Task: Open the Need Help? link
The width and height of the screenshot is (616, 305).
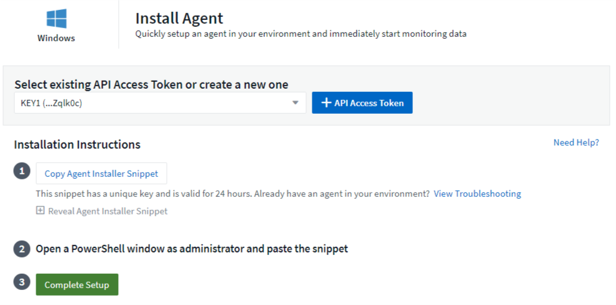Action: (576, 142)
